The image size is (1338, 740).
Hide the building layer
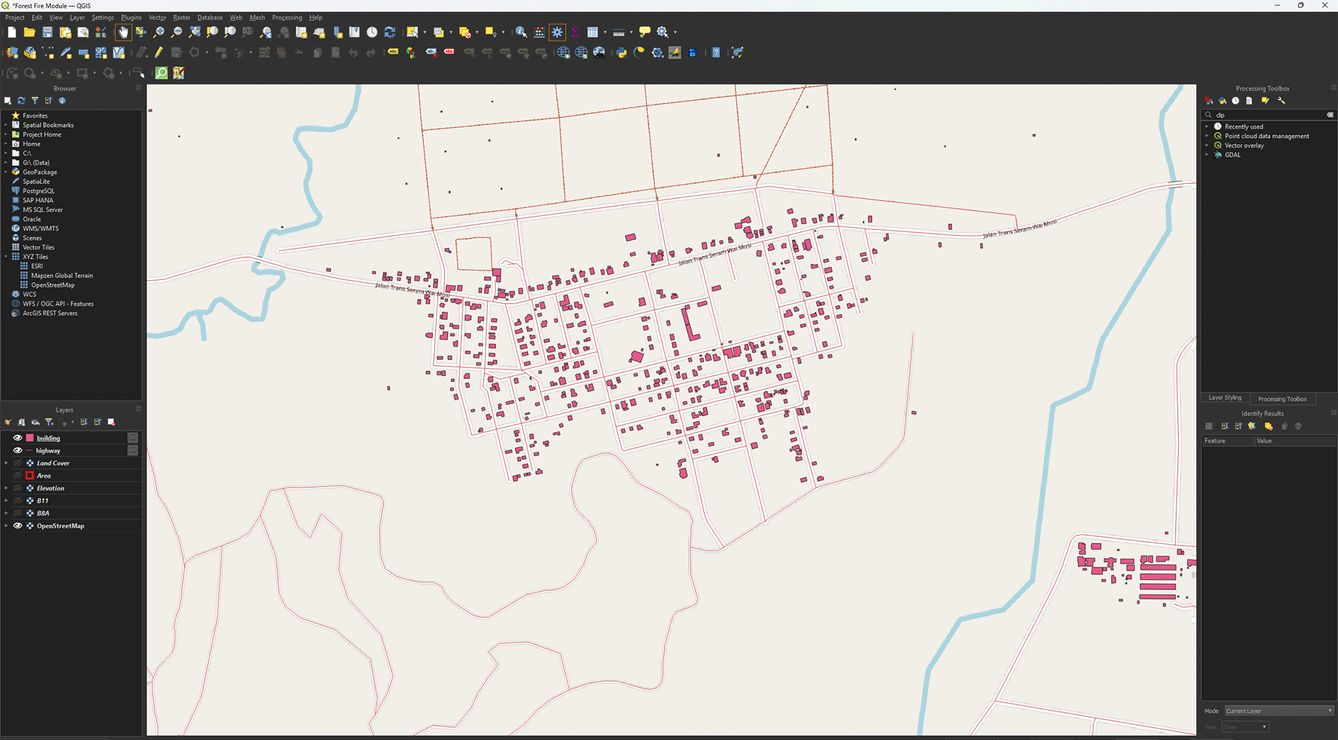[18, 438]
